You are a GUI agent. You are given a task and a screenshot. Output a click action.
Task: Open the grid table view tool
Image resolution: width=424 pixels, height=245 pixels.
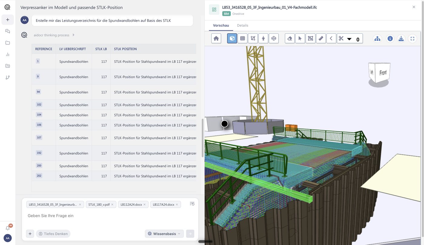[x=243, y=39]
